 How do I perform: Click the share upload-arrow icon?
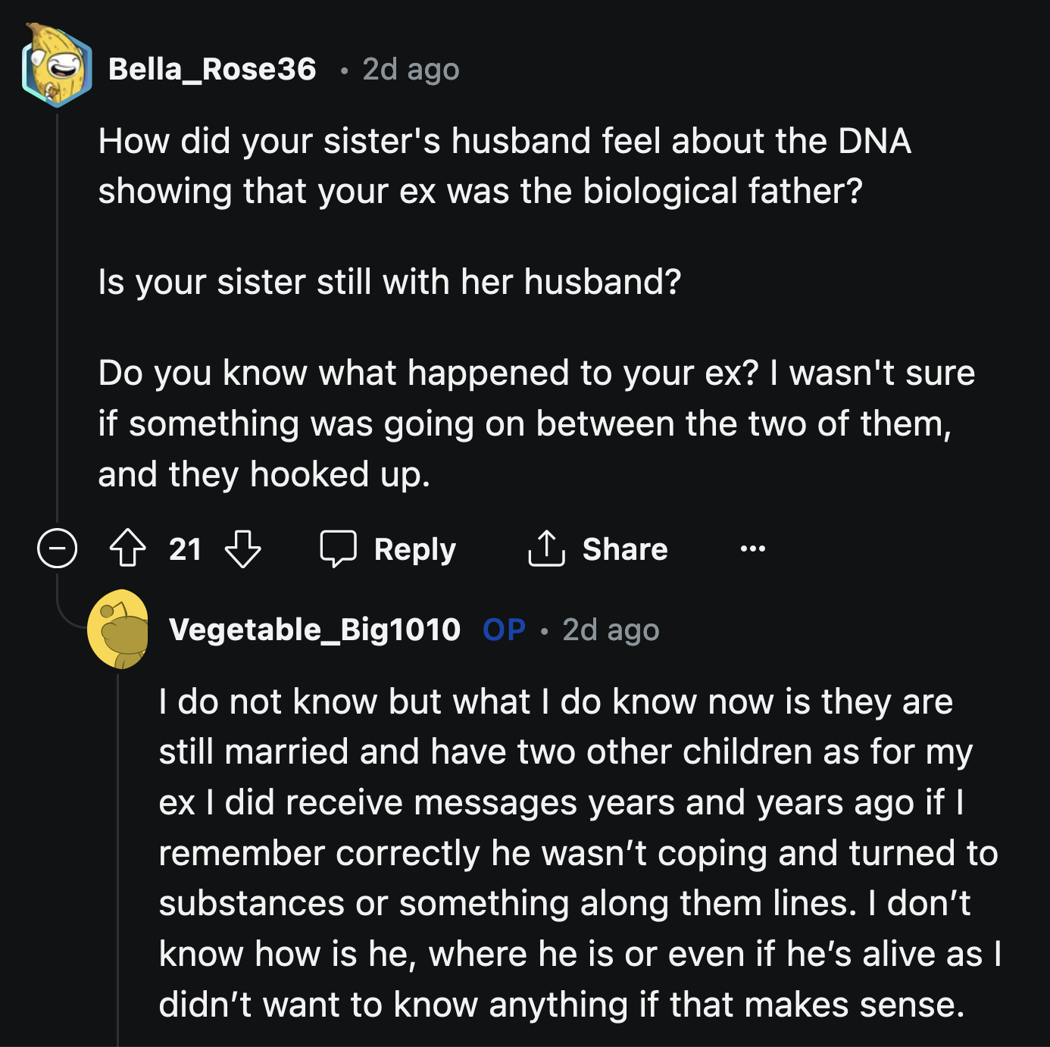pos(547,548)
